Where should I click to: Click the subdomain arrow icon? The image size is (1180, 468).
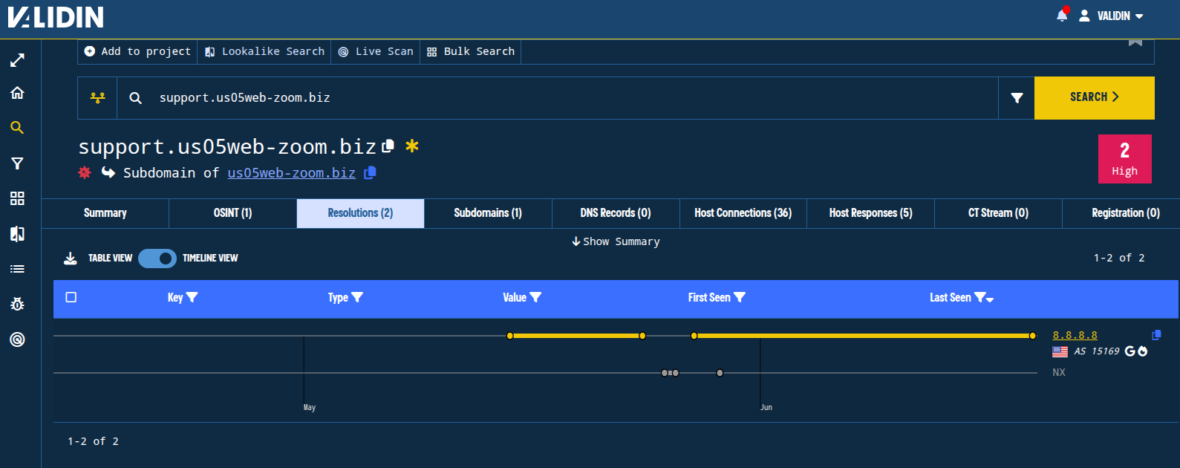point(108,172)
